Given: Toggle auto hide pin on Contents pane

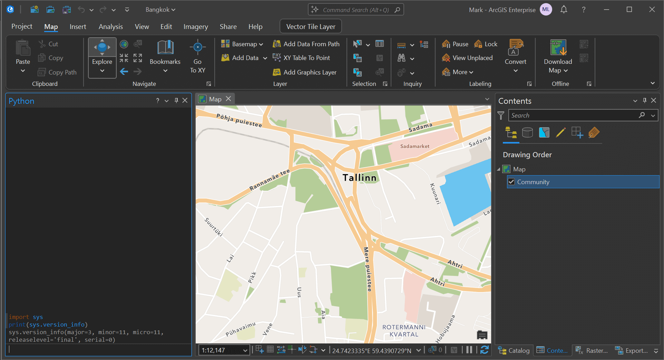Looking at the screenshot, I should [645, 100].
